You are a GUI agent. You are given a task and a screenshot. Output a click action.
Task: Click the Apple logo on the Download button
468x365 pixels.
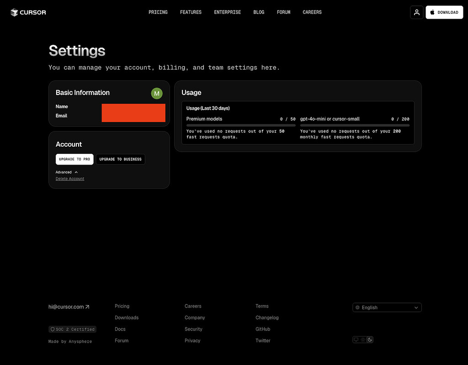coord(431,12)
